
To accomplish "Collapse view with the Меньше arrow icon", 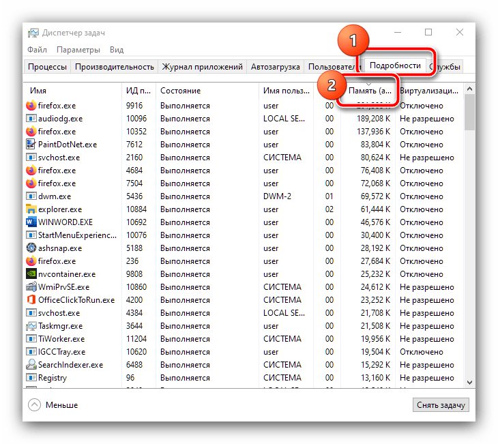I will 34,405.
